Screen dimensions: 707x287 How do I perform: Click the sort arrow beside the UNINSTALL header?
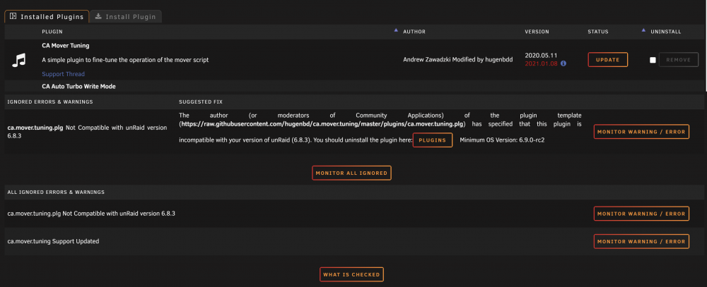pyautogui.click(x=643, y=30)
